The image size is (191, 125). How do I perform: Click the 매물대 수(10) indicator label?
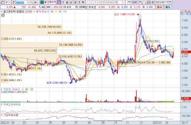coord(18,12)
